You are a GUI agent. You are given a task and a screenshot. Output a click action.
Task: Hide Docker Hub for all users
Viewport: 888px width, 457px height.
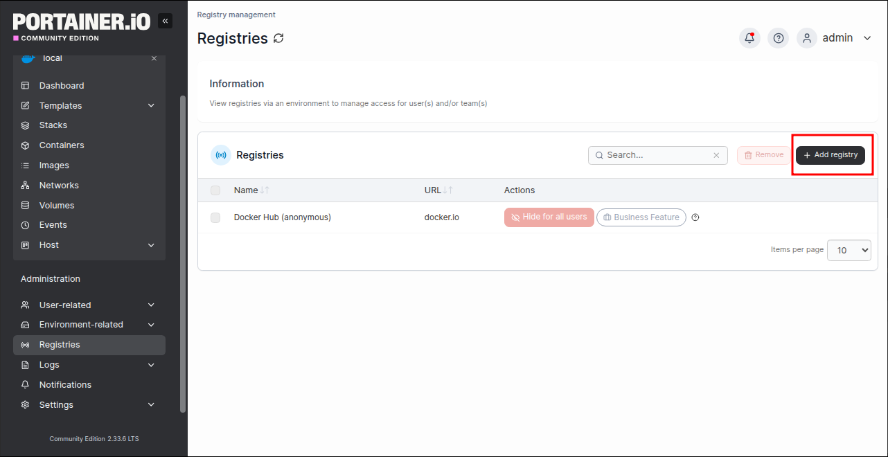(549, 217)
